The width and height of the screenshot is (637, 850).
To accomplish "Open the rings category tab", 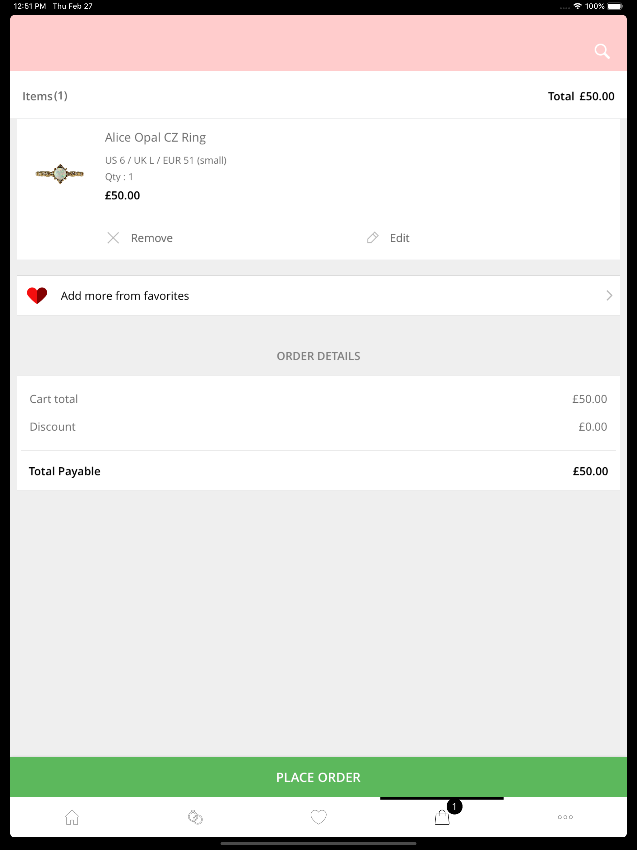I will coord(195,817).
